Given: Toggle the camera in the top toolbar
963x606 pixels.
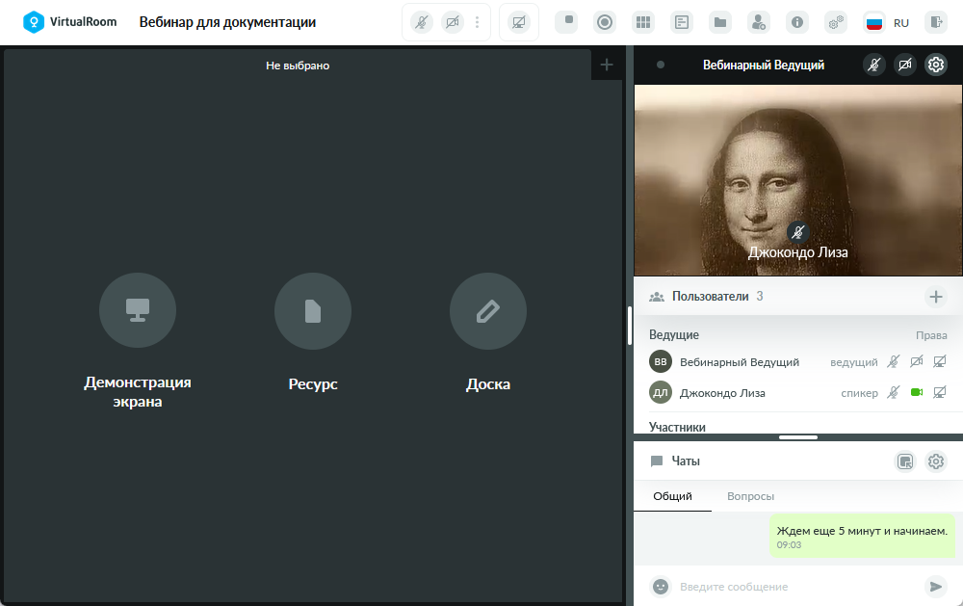Looking at the screenshot, I should (453, 23).
